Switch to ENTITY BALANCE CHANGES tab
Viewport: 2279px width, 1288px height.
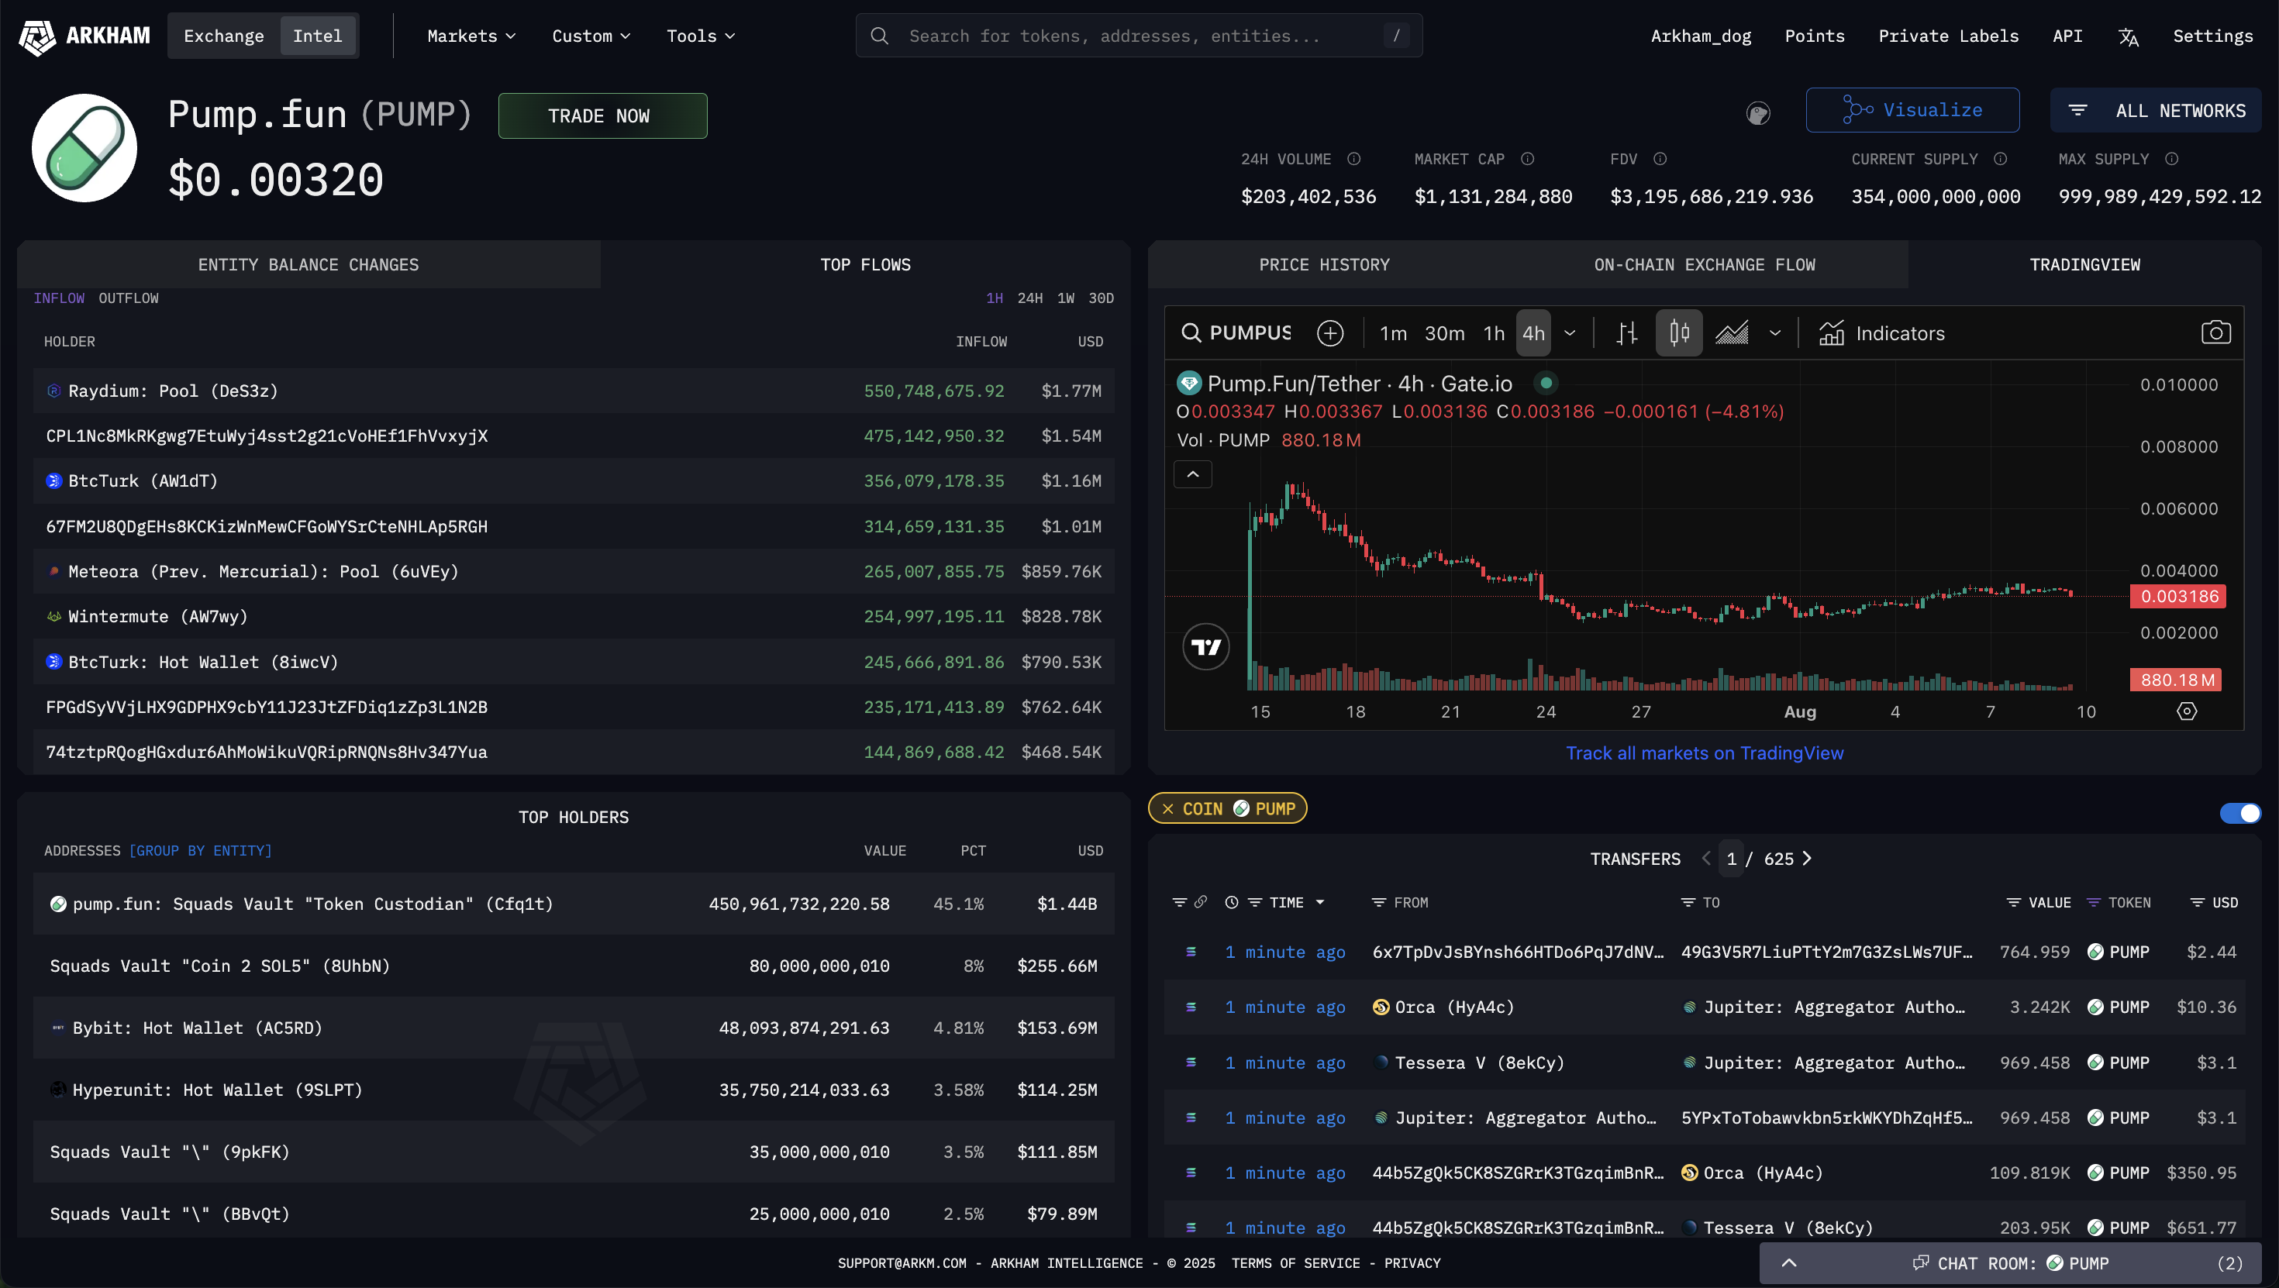click(309, 264)
